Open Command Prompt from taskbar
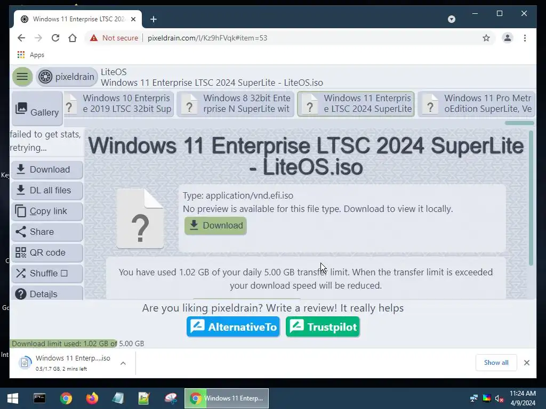 (39, 398)
